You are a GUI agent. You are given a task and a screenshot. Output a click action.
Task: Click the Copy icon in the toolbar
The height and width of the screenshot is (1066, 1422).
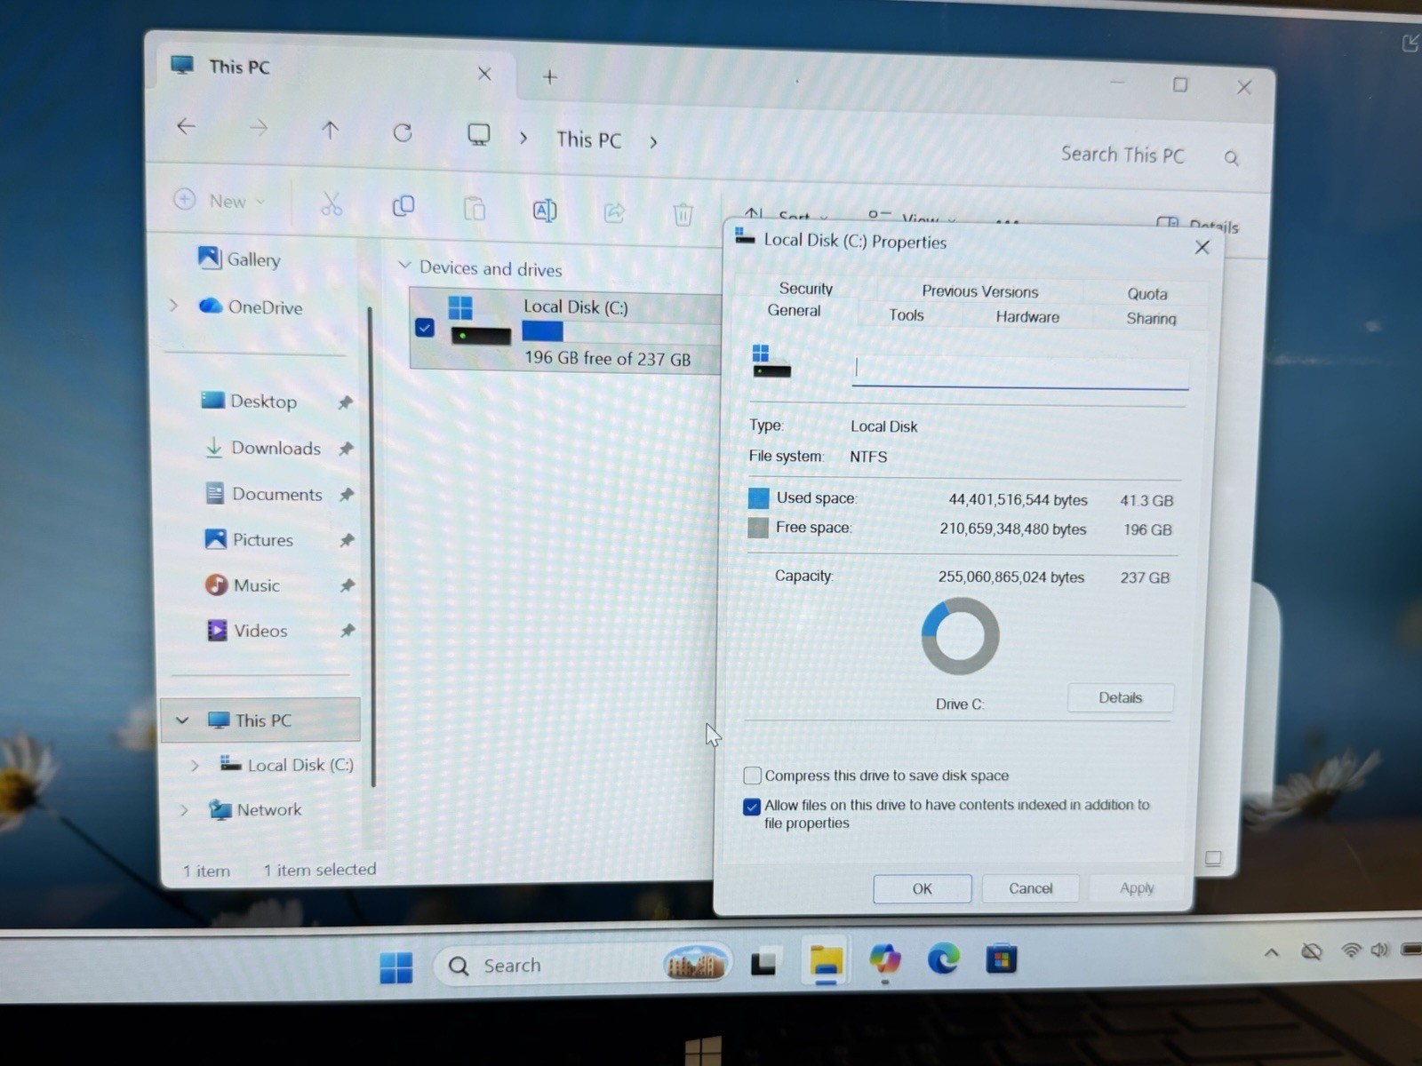coord(403,206)
